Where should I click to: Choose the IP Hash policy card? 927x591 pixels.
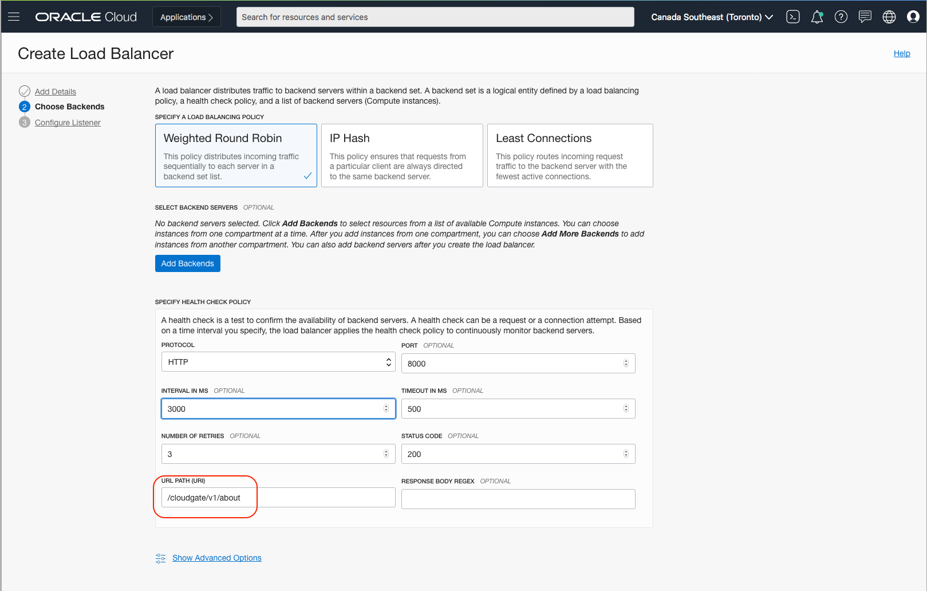[x=402, y=156]
